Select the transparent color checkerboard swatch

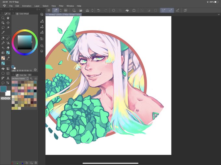pos(6,98)
